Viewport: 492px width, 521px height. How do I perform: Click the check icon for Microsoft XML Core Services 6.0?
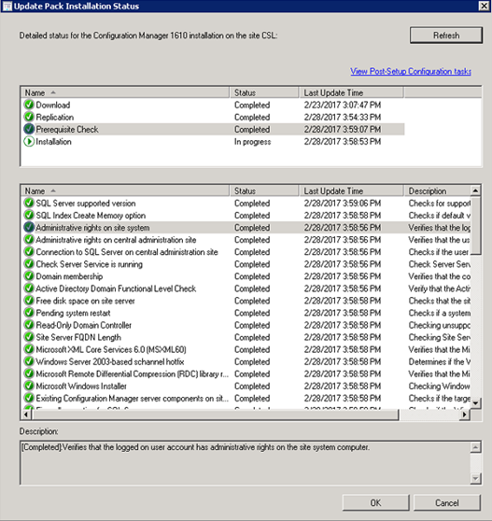(29, 349)
